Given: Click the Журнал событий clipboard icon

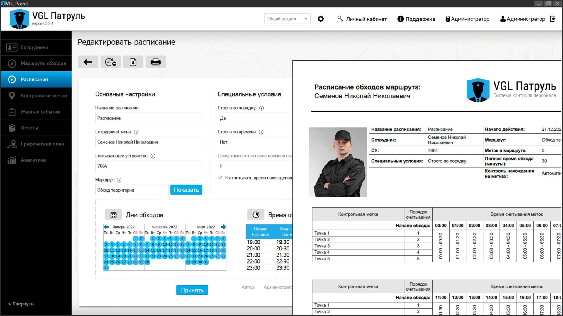Looking at the screenshot, I should click(12, 112).
